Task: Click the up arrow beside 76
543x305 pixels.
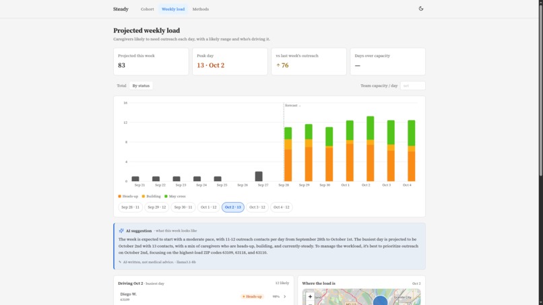Action: click(278, 65)
